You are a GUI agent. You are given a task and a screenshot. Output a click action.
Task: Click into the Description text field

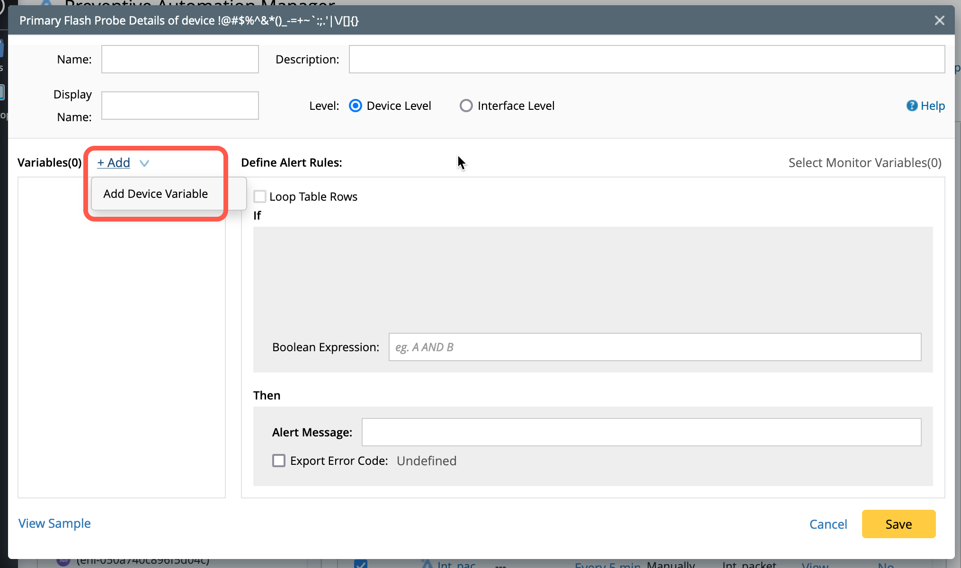coord(647,59)
